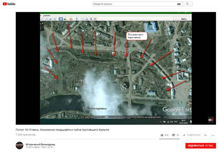Open the YouTube home logo
Image resolution: width=219 pixels, height=152 pixels.
click(9, 4)
